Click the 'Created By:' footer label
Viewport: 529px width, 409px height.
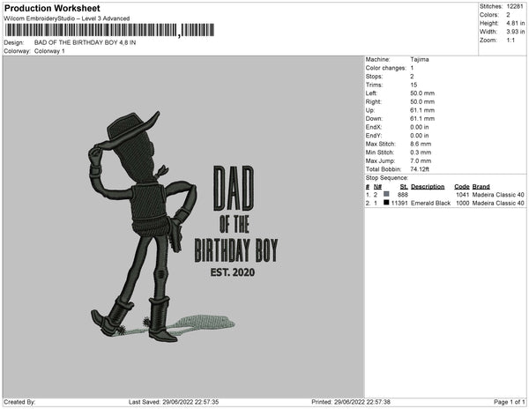tap(19, 402)
